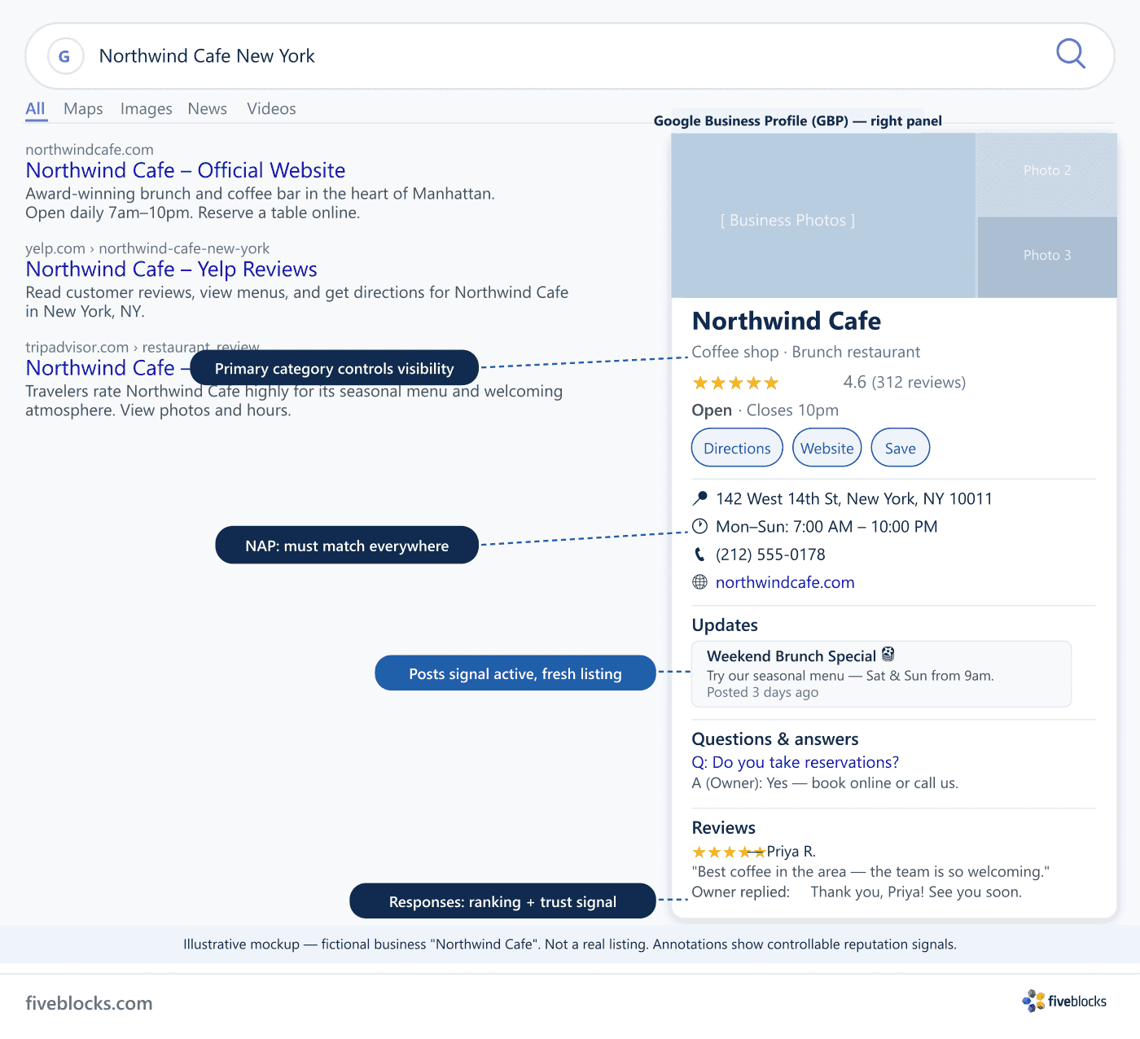Click the clock hours icon
Image resolution: width=1140 pixels, height=1039 pixels.
coord(699,526)
